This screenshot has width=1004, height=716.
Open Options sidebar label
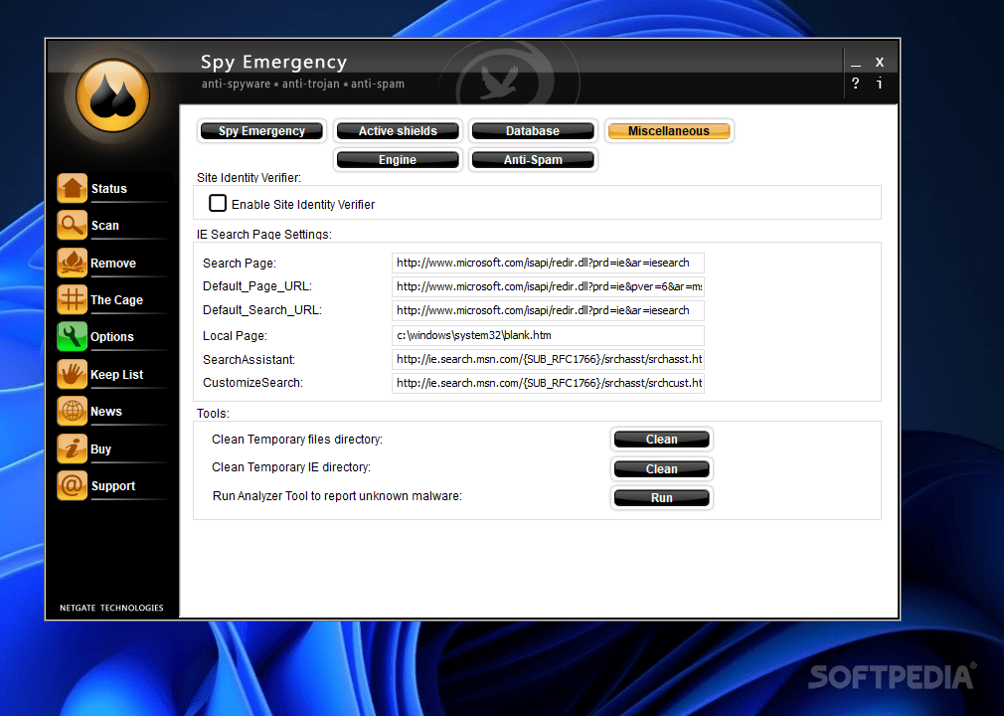pyautogui.click(x=112, y=337)
